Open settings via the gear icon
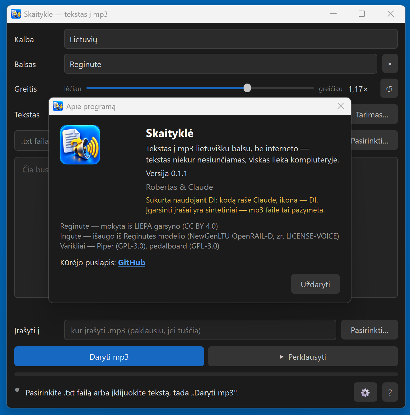Screen dimensions: 410x415 click(x=365, y=392)
